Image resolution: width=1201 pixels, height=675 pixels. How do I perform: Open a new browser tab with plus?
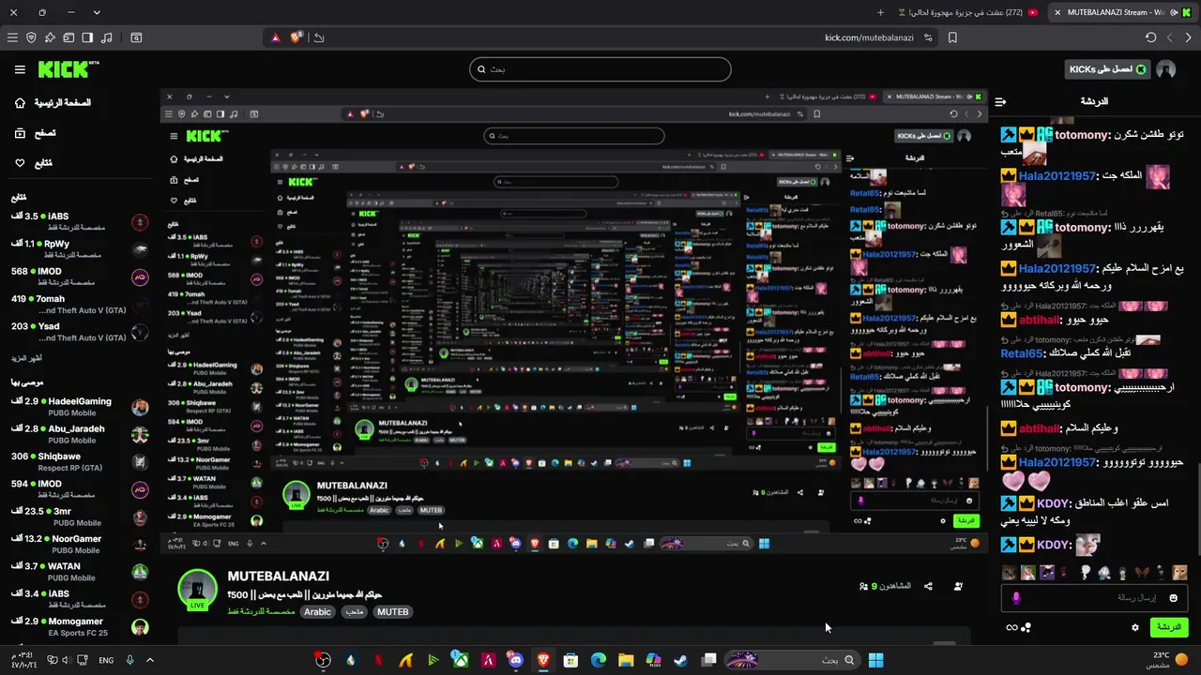pyautogui.click(x=880, y=12)
